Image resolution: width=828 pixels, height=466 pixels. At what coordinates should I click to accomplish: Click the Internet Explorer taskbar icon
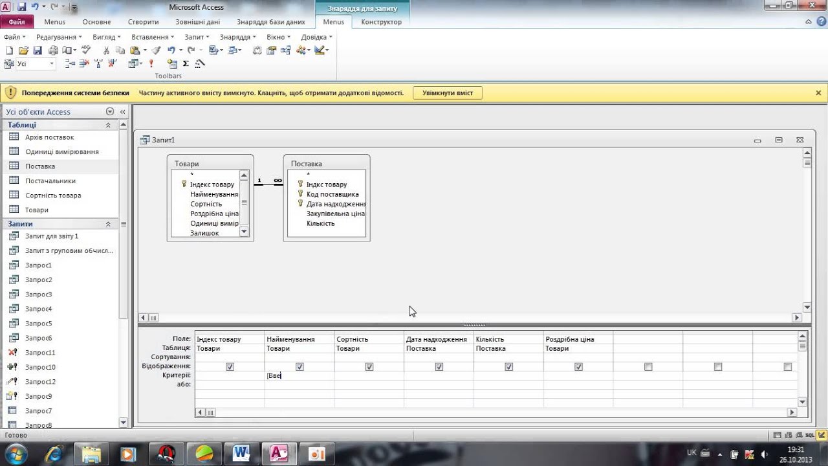point(55,453)
